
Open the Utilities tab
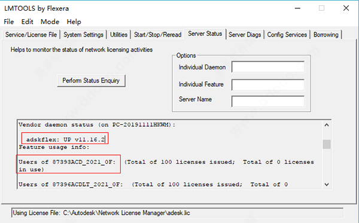click(x=118, y=35)
